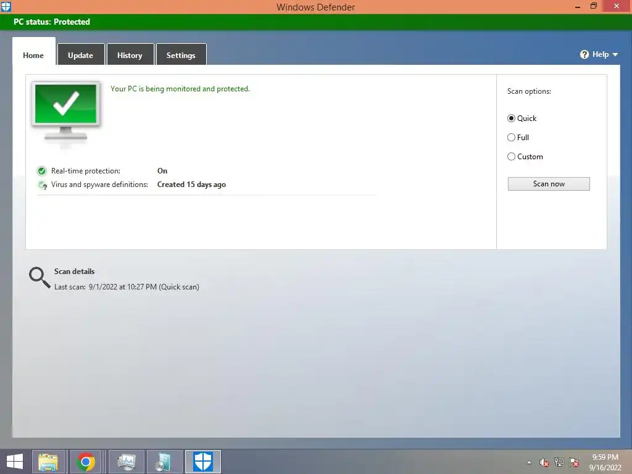Open File Explorer from the taskbar
This screenshot has height=474, width=632.
(x=48, y=462)
